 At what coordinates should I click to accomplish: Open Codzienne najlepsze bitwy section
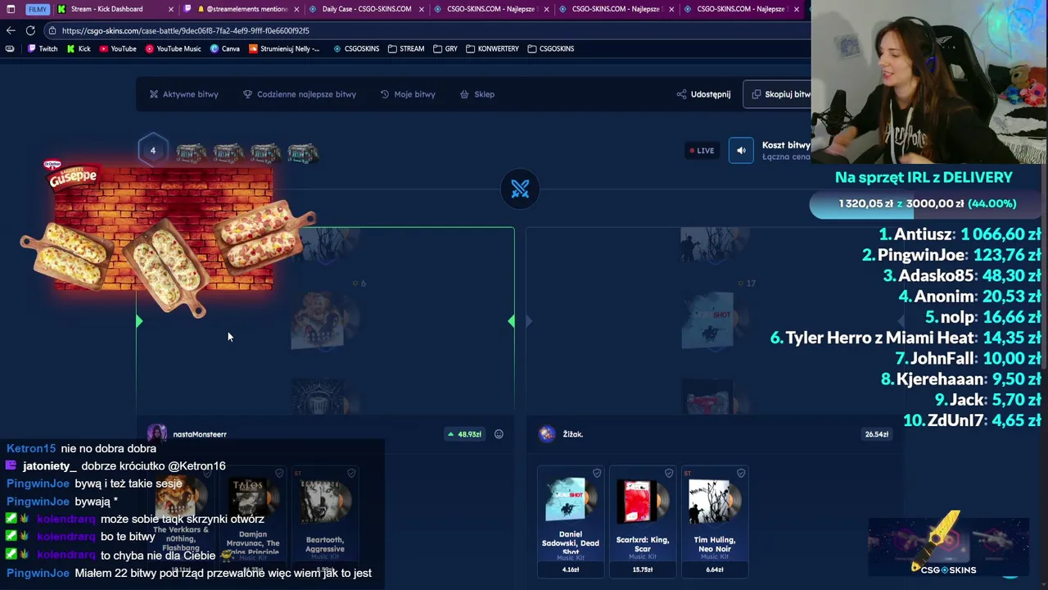[300, 94]
